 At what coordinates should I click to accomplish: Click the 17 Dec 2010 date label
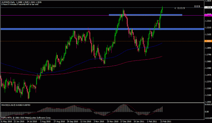pos(126,121)
